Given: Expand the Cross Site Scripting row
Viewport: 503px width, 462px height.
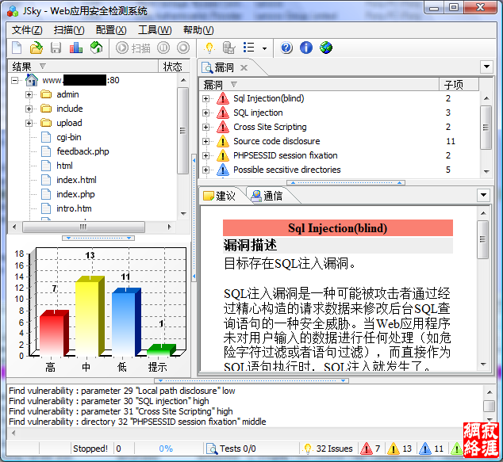Looking at the screenshot, I should click(206, 127).
